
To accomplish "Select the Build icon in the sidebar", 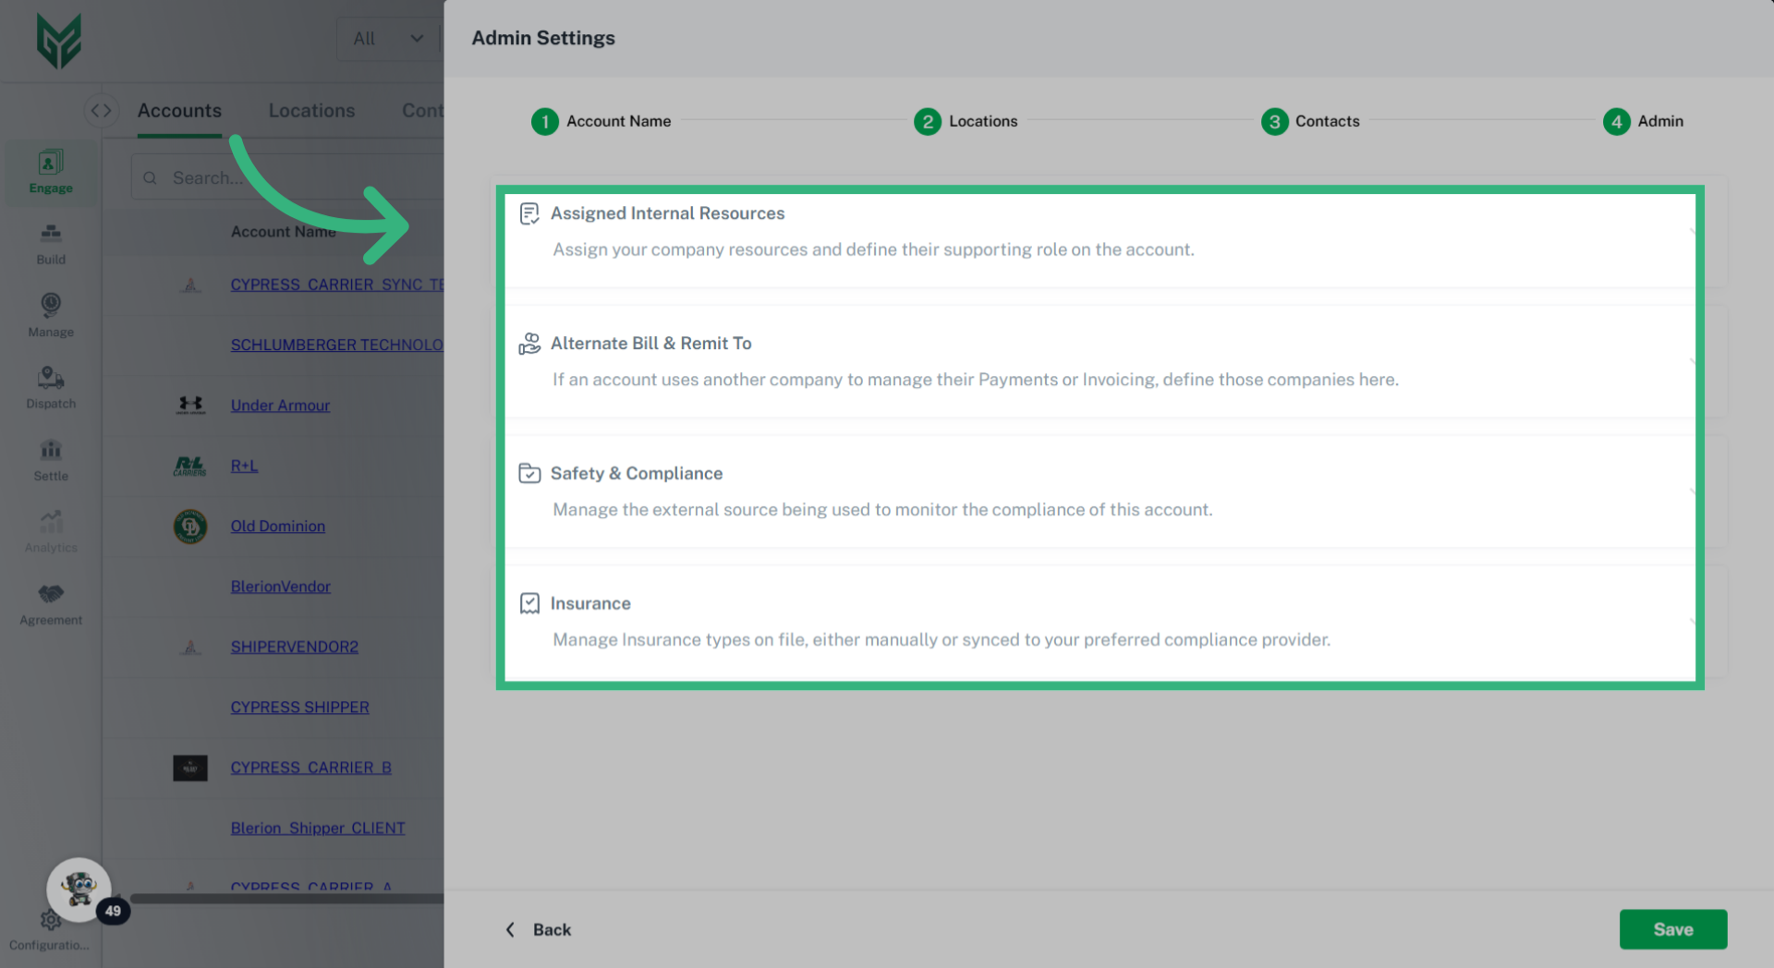I will [x=50, y=242].
